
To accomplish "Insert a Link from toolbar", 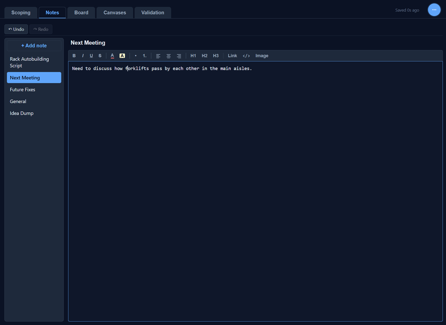I will 233,56.
